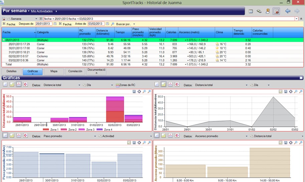The width and height of the screenshot is (305, 182).
Task: Collapse the filter bar with double chevrons
Action: [301, 19]
